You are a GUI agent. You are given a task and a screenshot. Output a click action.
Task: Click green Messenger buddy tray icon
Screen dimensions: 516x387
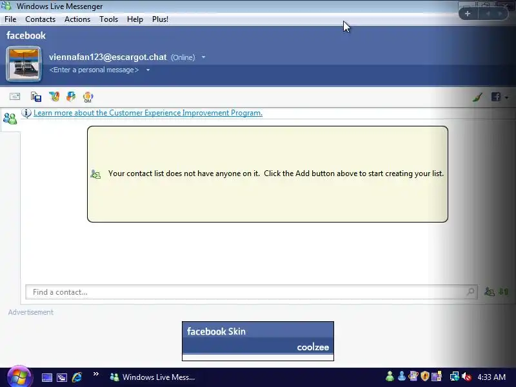pyautogui.click(x=390, y=376)
